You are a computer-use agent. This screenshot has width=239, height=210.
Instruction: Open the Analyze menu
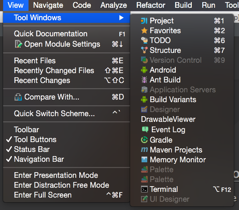[114, 5]
